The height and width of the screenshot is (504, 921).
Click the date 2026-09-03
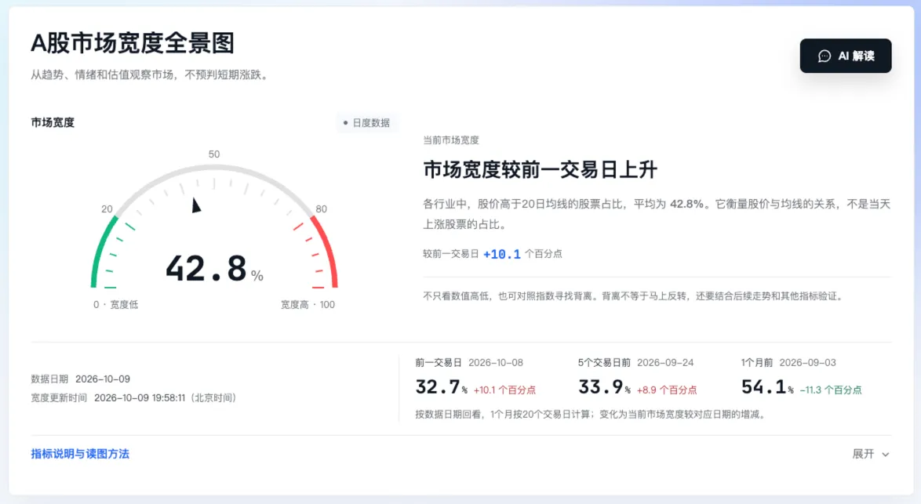(807, 363)
